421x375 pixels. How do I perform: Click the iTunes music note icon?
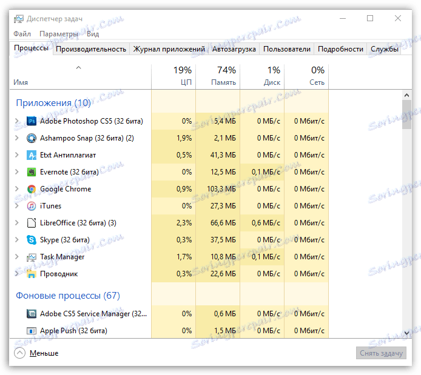tap(32, 206)
